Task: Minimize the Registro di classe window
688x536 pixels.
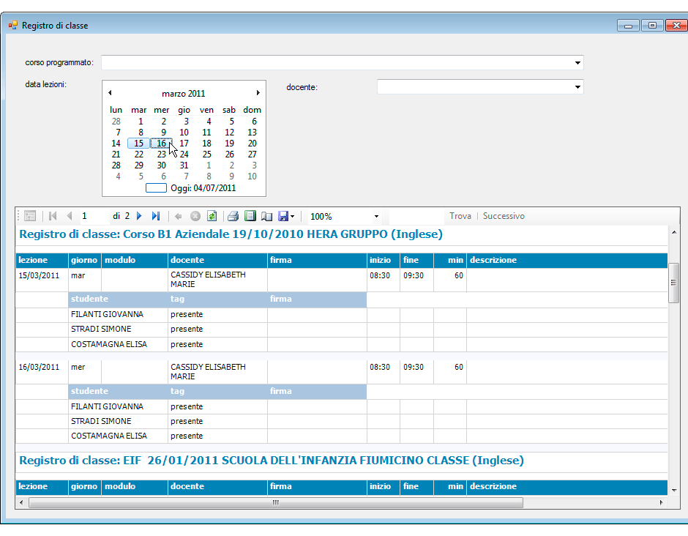Action: pos(628,26)
